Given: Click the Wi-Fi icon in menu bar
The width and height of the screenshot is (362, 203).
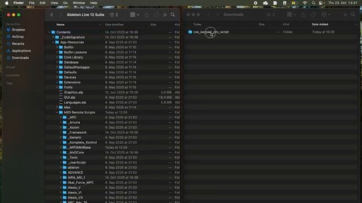Looking at the screenshot, I should (305, 3).
